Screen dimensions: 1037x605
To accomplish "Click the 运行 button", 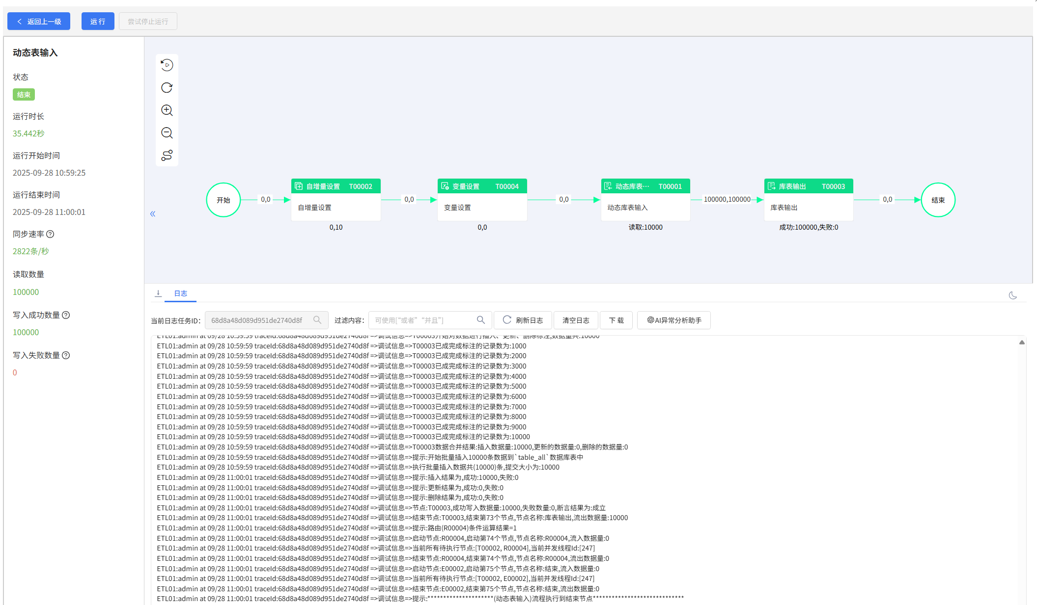I will click(98, 21).
